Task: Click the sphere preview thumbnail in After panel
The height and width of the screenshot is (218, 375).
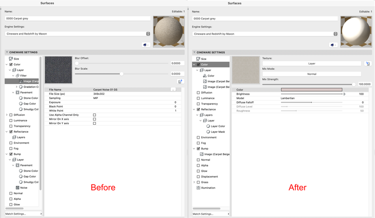Action: [356, 32]
